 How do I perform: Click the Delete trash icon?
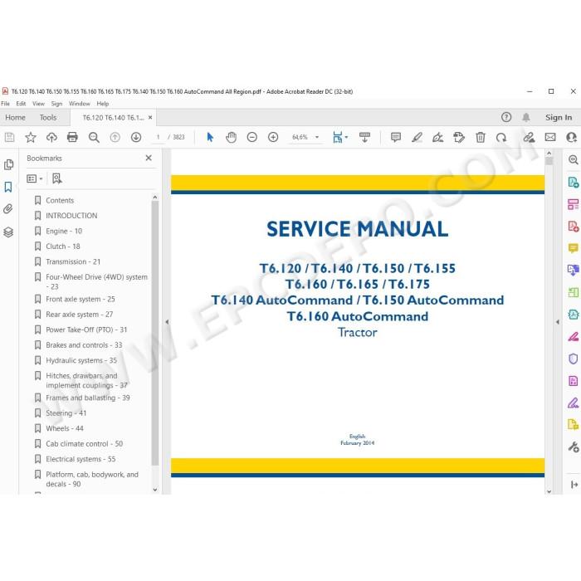pyautogui.click(x=481, y=137)
